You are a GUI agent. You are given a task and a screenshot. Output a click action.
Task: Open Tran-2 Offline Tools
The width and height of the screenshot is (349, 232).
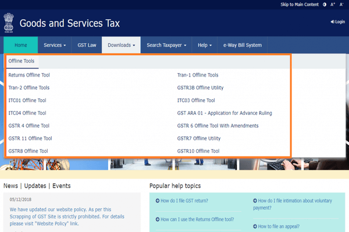(29, 88)
